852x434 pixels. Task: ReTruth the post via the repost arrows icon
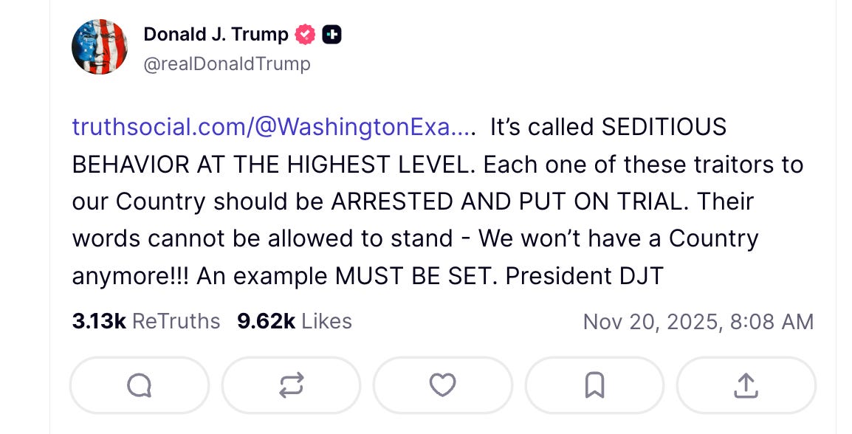[x=291, y=385]
